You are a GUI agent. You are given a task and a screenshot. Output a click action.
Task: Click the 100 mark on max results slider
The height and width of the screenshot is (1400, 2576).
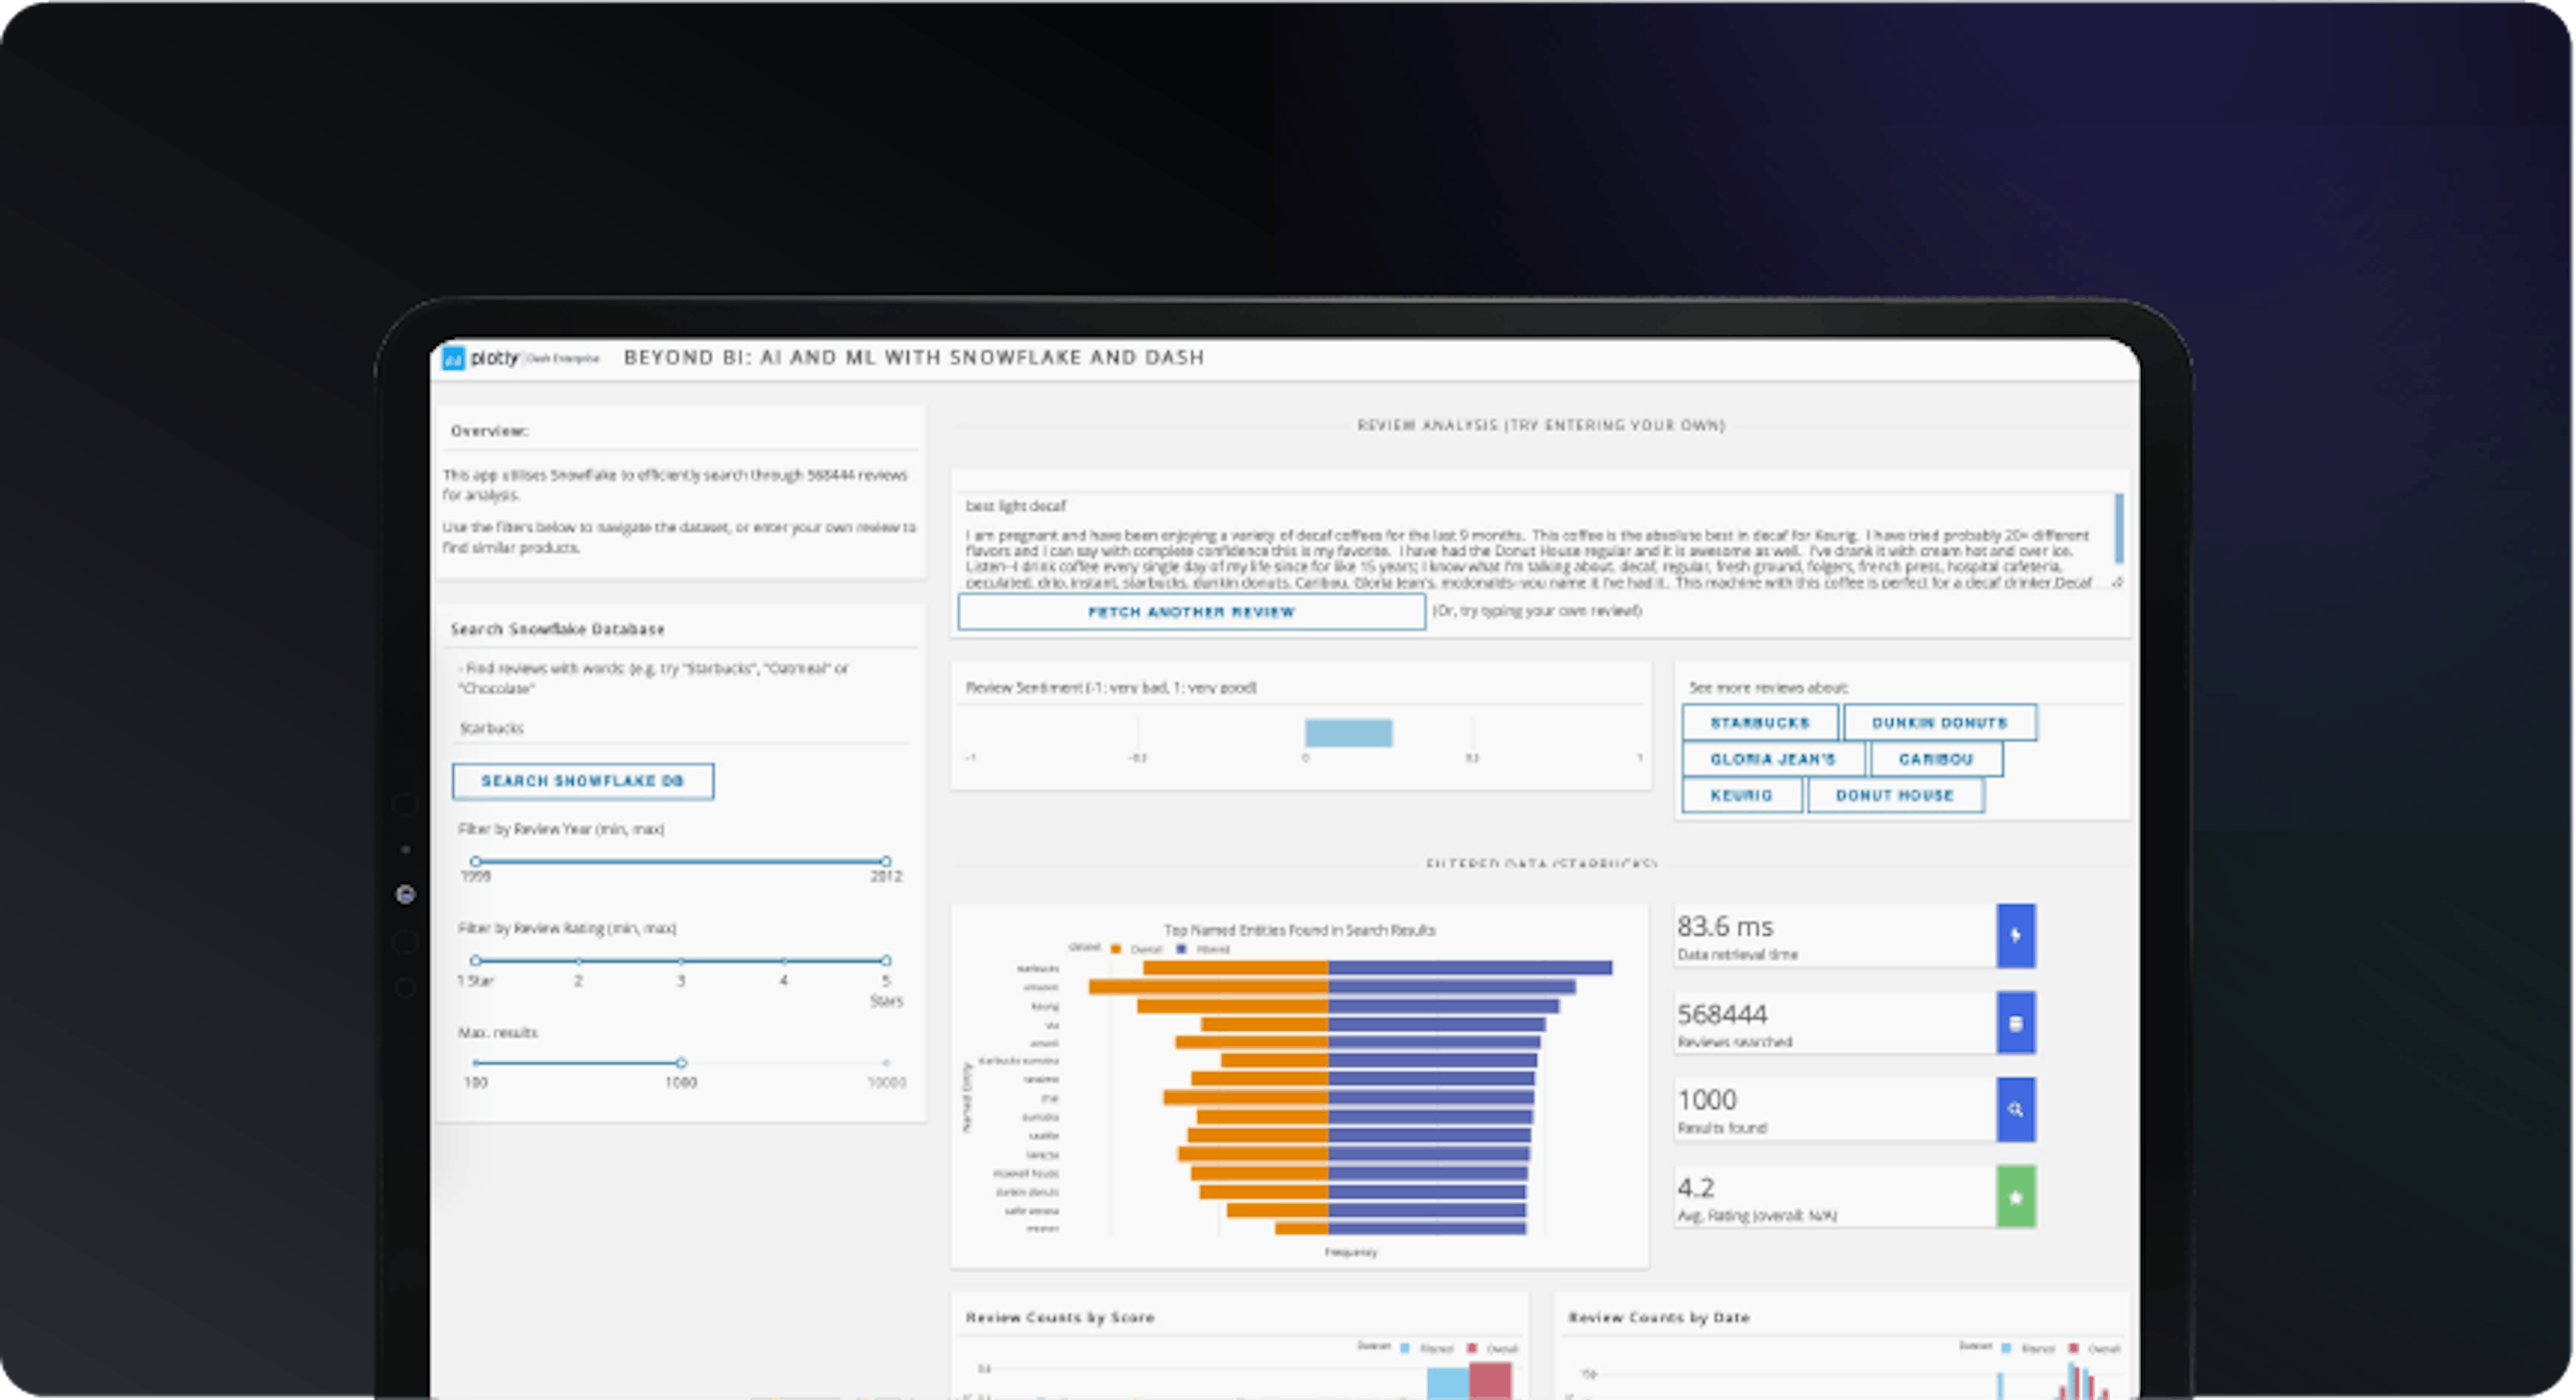tap(476, 1082)
